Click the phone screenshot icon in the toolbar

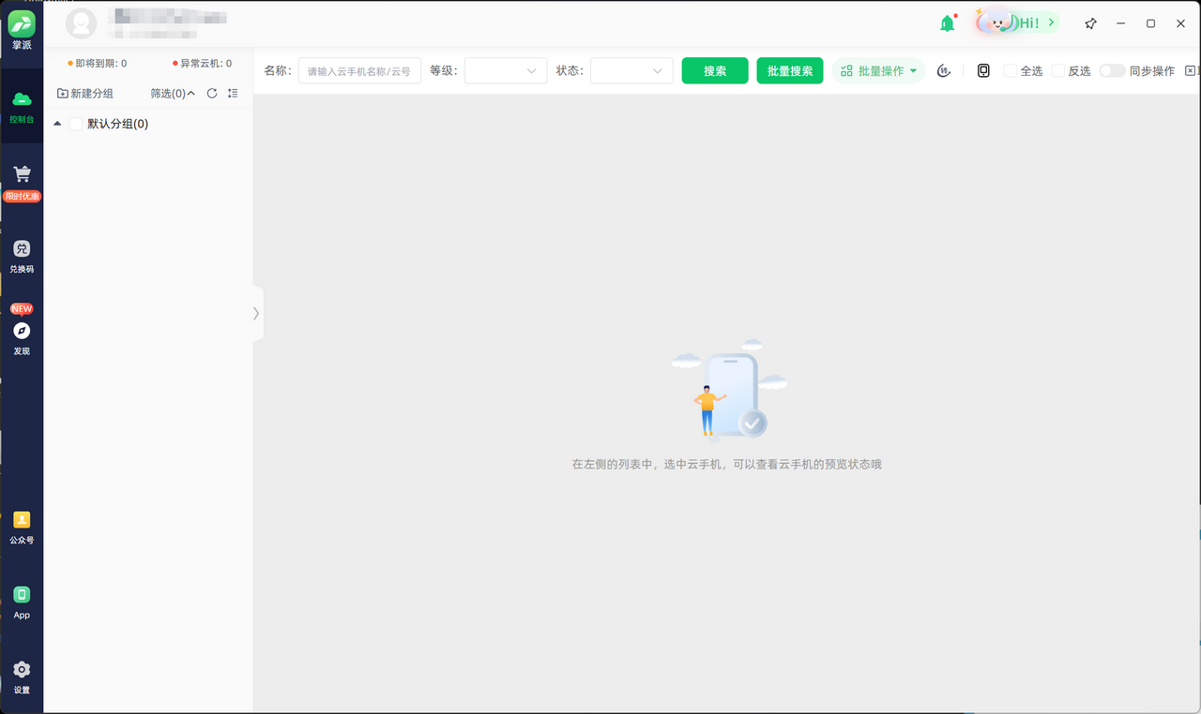tap(982, 70)
